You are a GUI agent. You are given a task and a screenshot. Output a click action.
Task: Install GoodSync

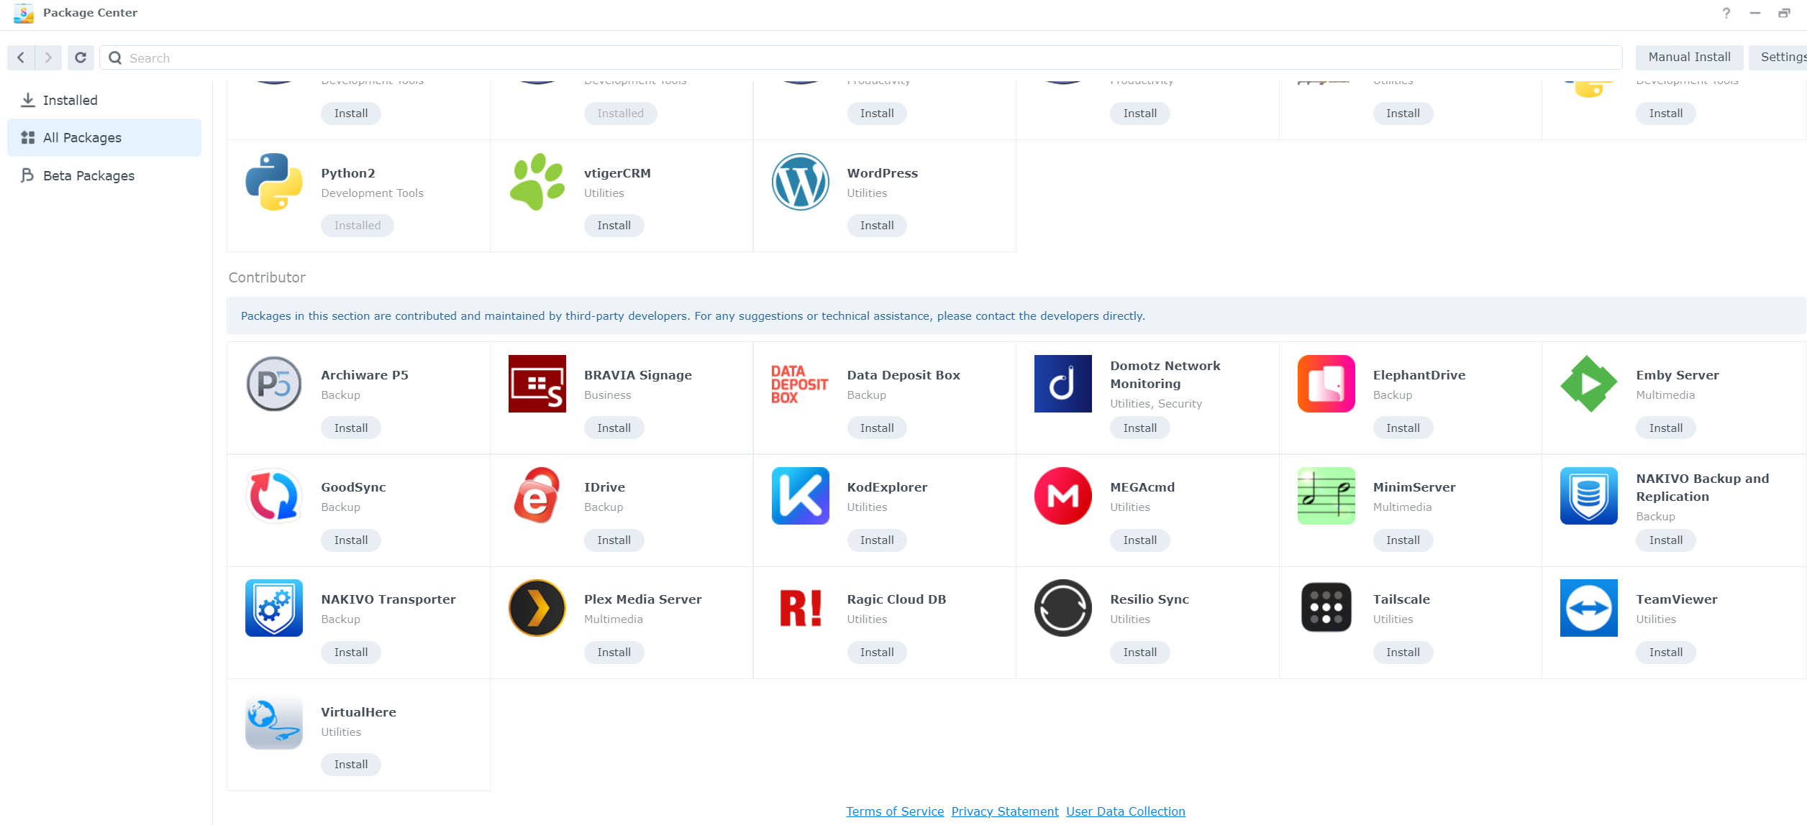click(x=351, y=540)
